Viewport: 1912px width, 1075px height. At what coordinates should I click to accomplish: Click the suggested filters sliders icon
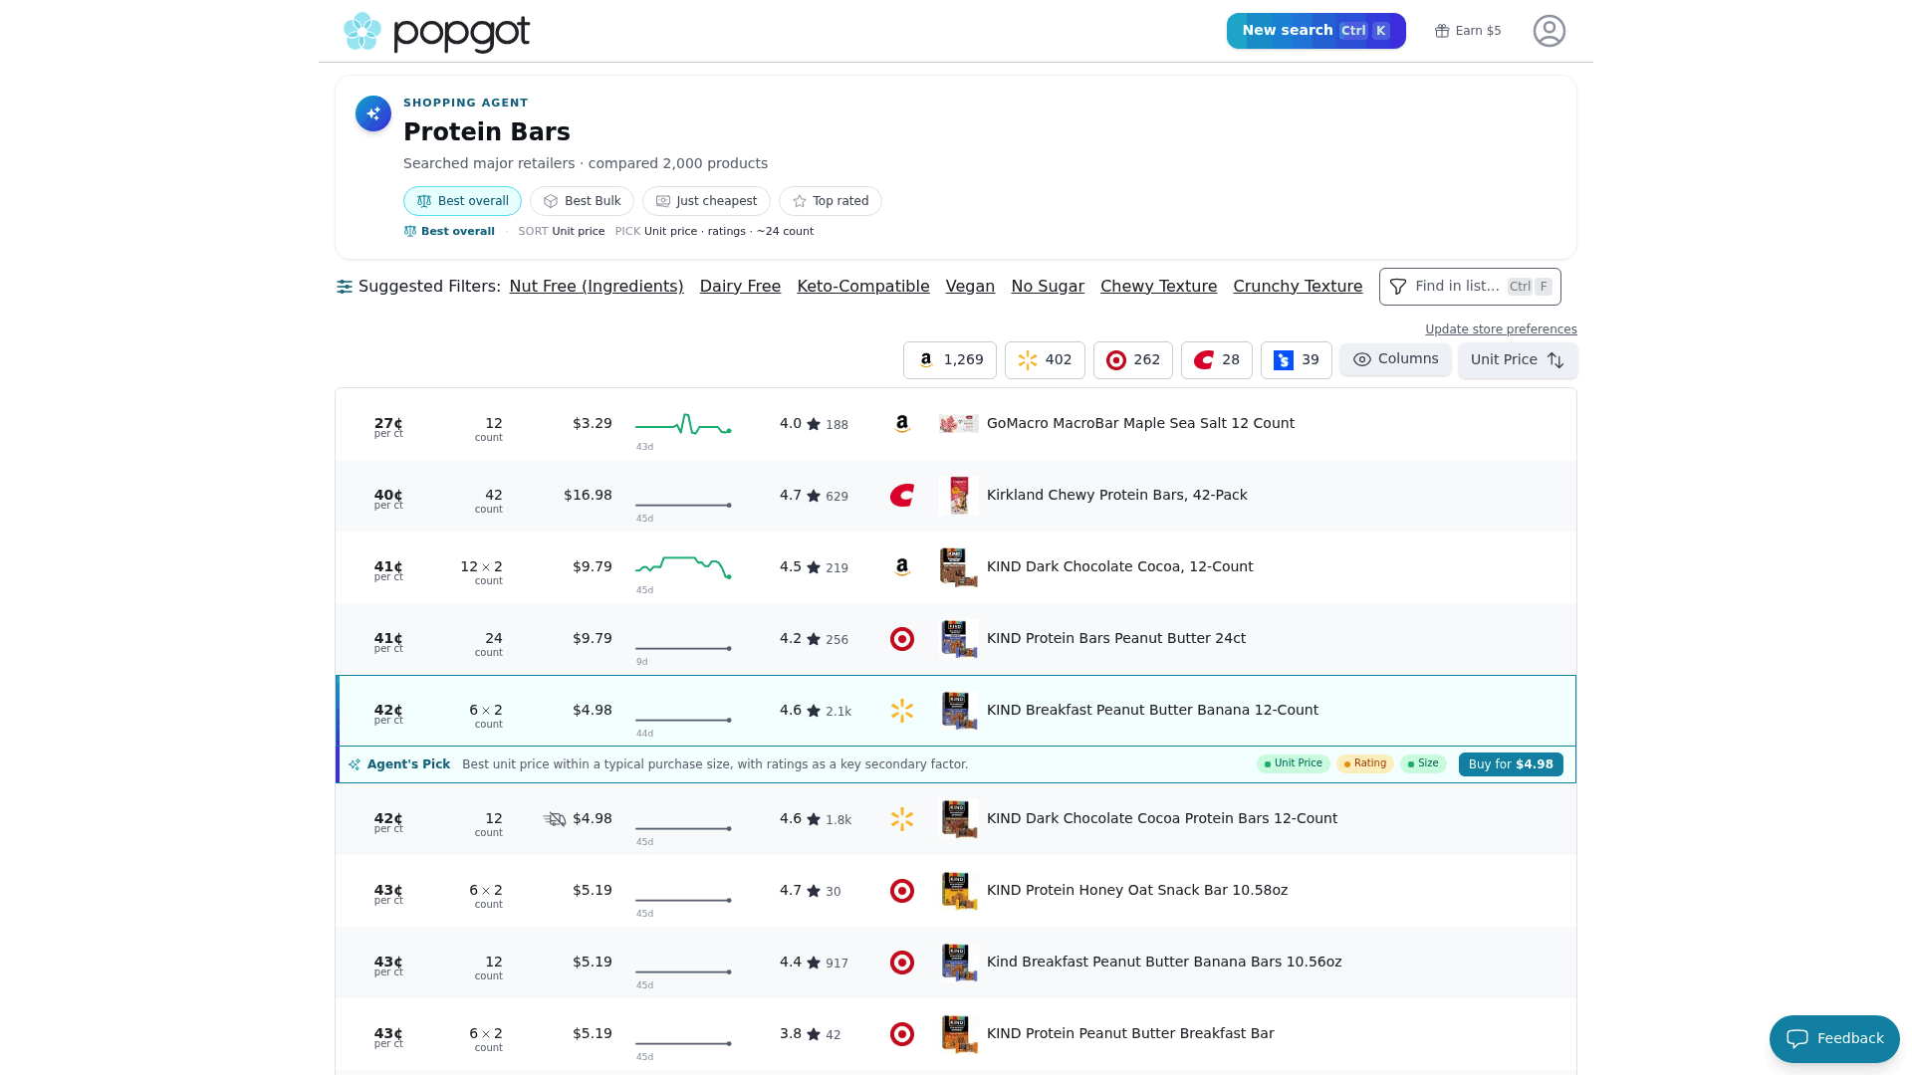pos(345,287)
